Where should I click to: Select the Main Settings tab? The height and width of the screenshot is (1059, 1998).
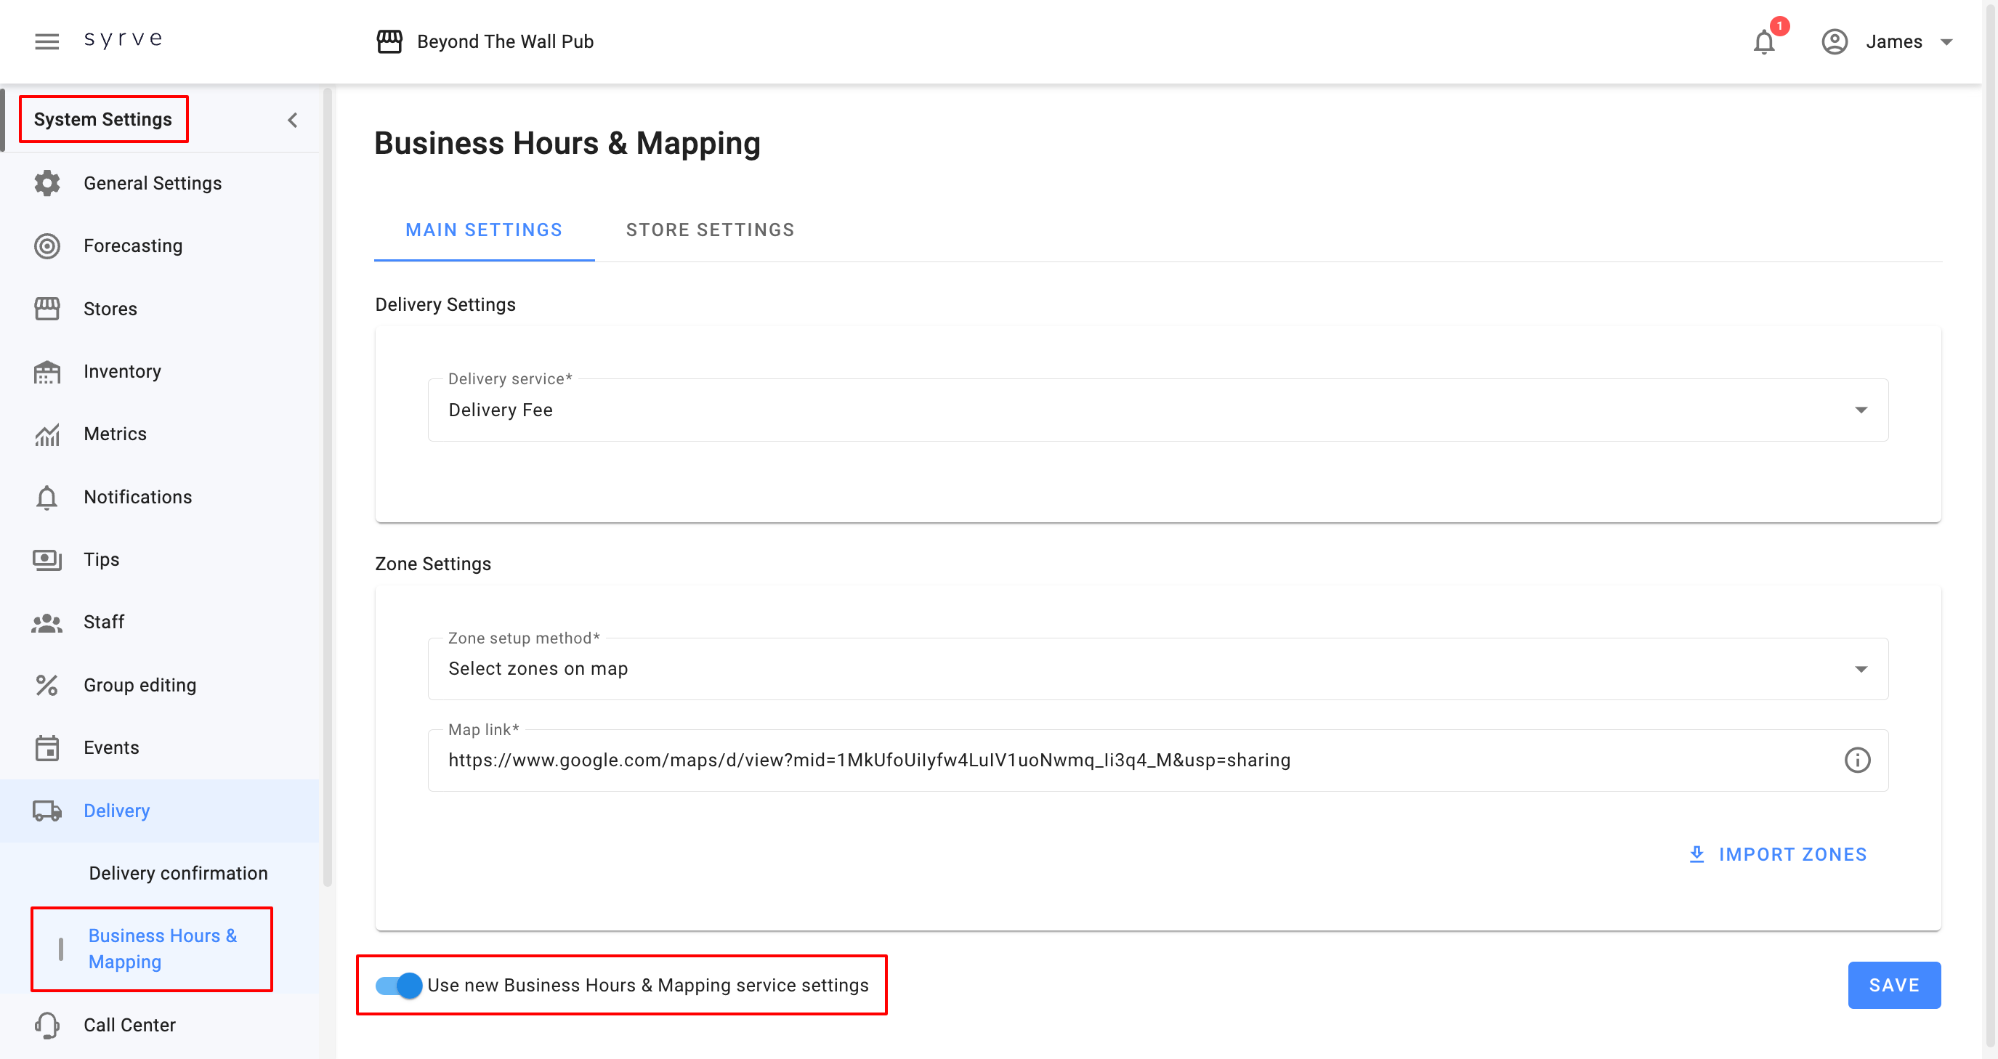pos(483,230)
